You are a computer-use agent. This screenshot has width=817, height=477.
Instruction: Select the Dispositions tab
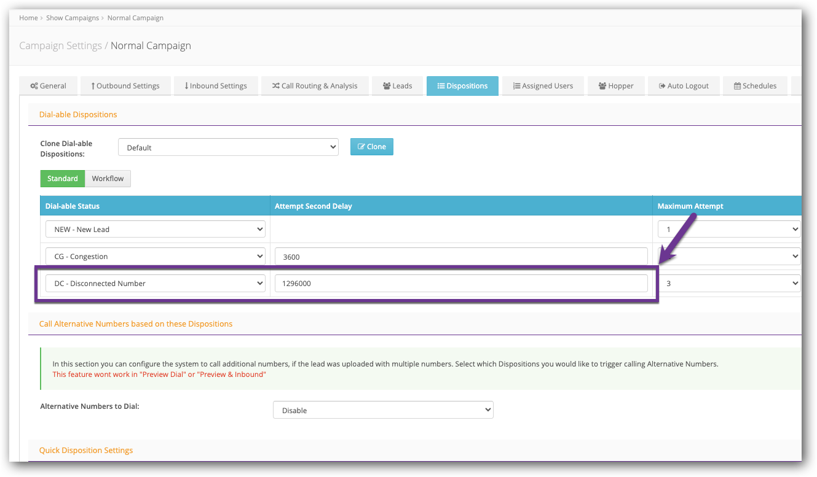click(463, 86)
